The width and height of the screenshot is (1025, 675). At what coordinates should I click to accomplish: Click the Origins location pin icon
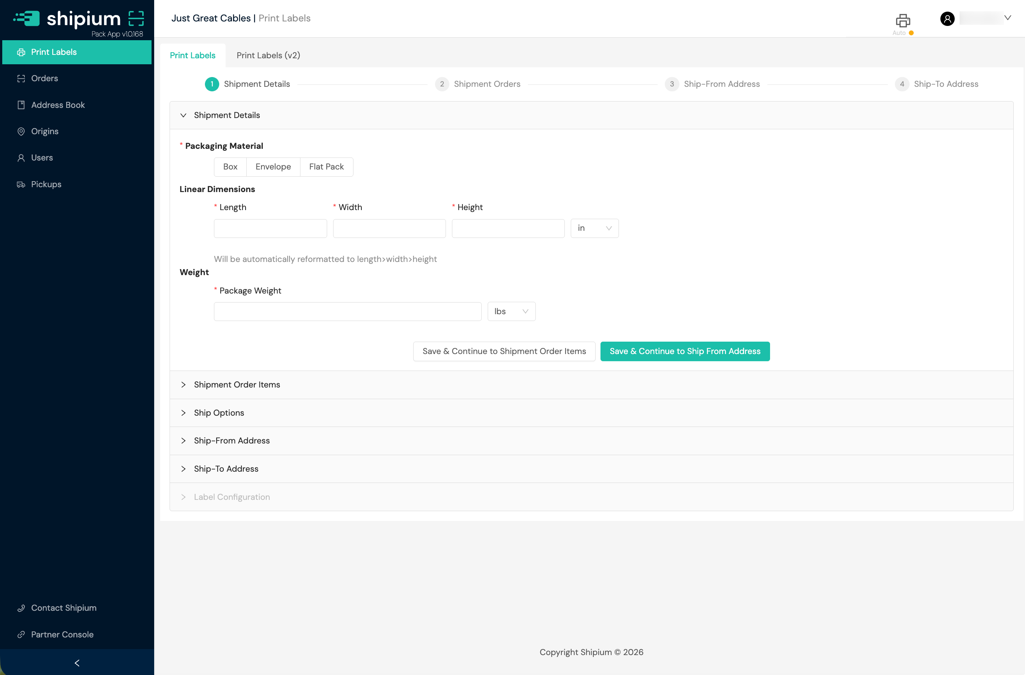(21, 131)
